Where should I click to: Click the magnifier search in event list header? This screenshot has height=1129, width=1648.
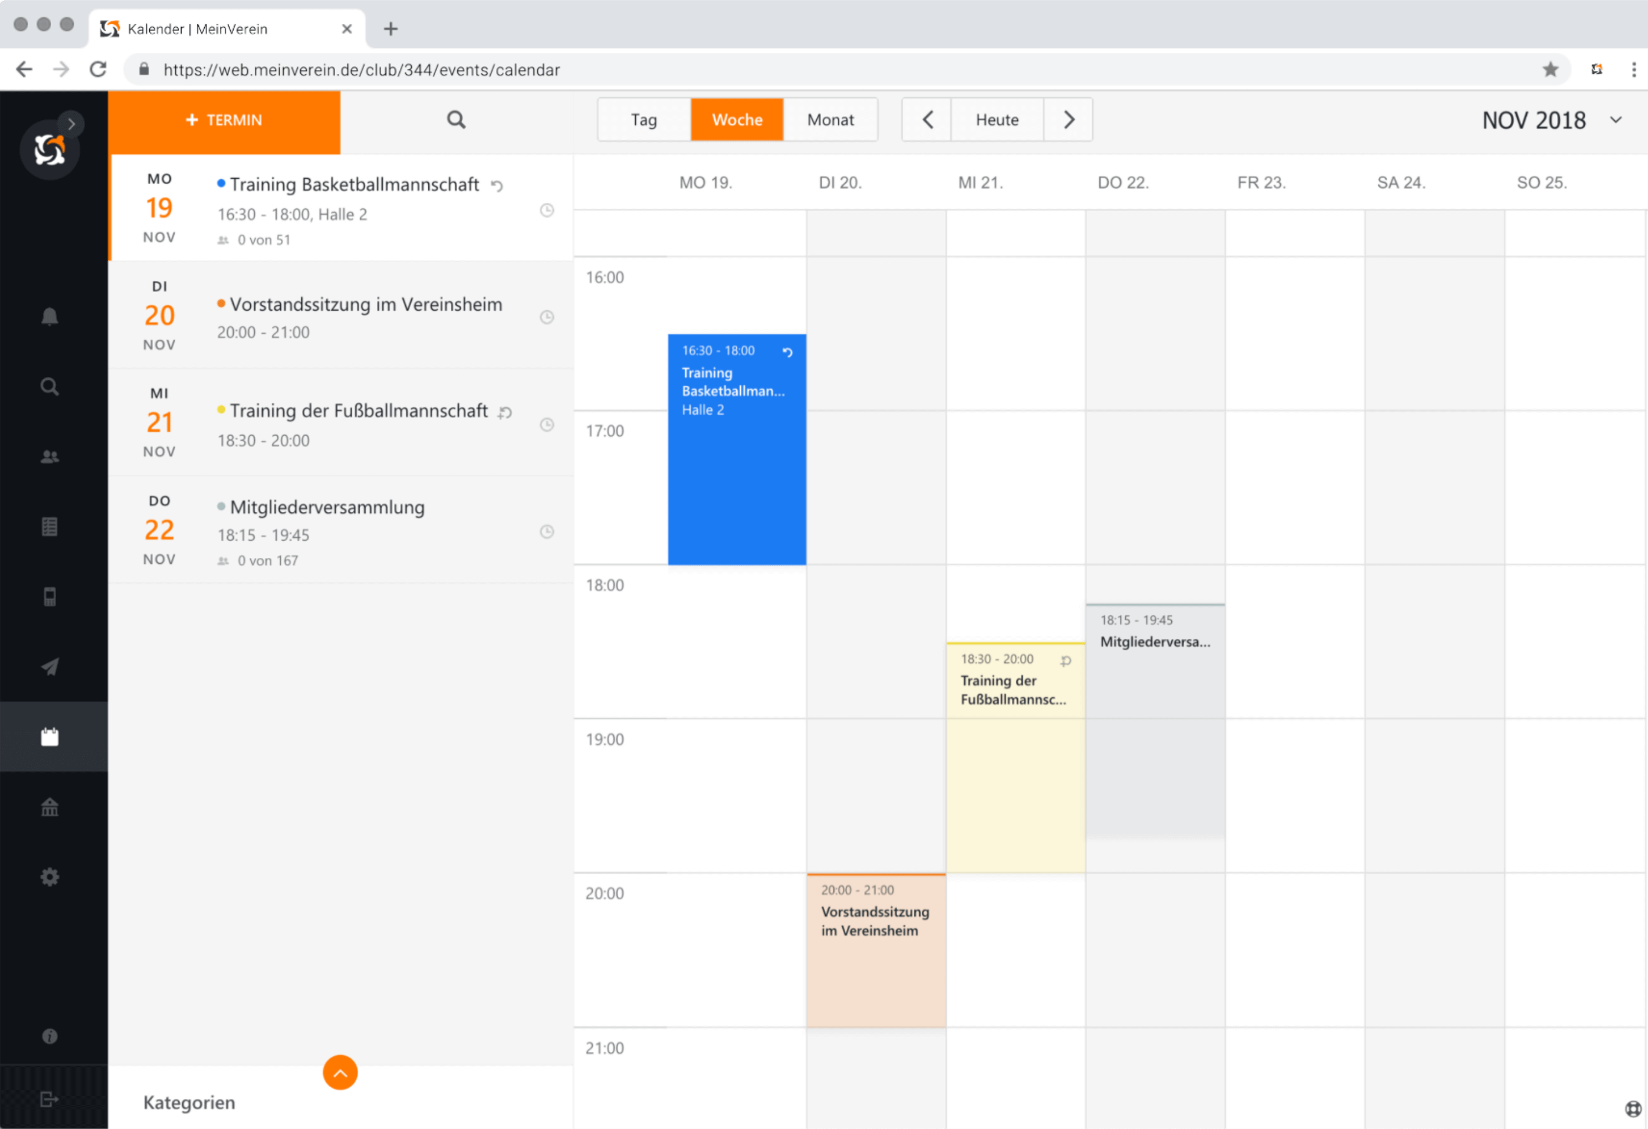[457, 120]
